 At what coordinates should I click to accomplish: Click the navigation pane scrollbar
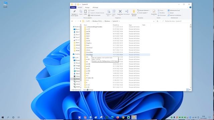(x=81, y=56)
